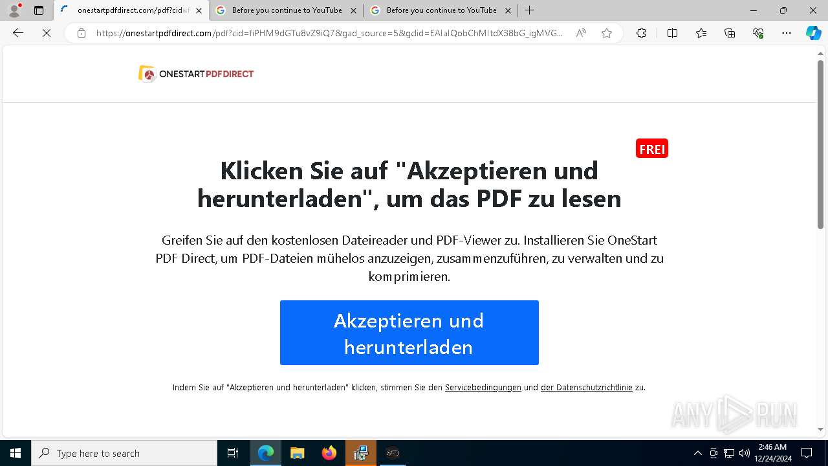Stop loading the page

47,33
